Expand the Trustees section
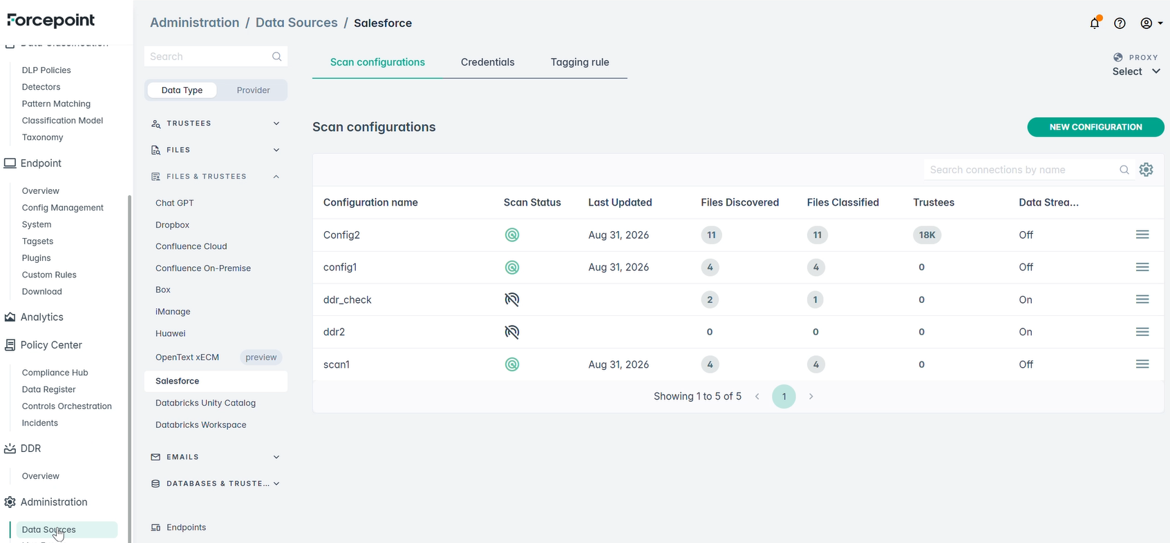This screenshot has width=1170, height=543. pyautogui.click(x=216, y=124)
